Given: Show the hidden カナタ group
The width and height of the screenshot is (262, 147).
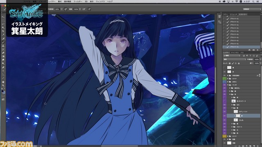Looking at the screenshot, I should point(224,79).
